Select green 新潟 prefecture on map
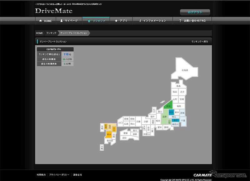This screenshot has height=181, width=250. 169,106
